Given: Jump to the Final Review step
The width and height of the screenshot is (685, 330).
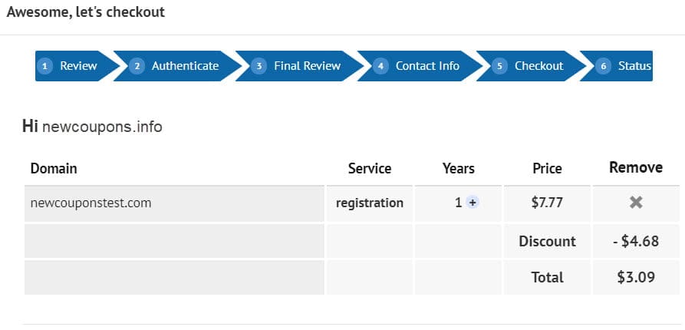Looking at the screenshot, I should (x=307, y=66).
